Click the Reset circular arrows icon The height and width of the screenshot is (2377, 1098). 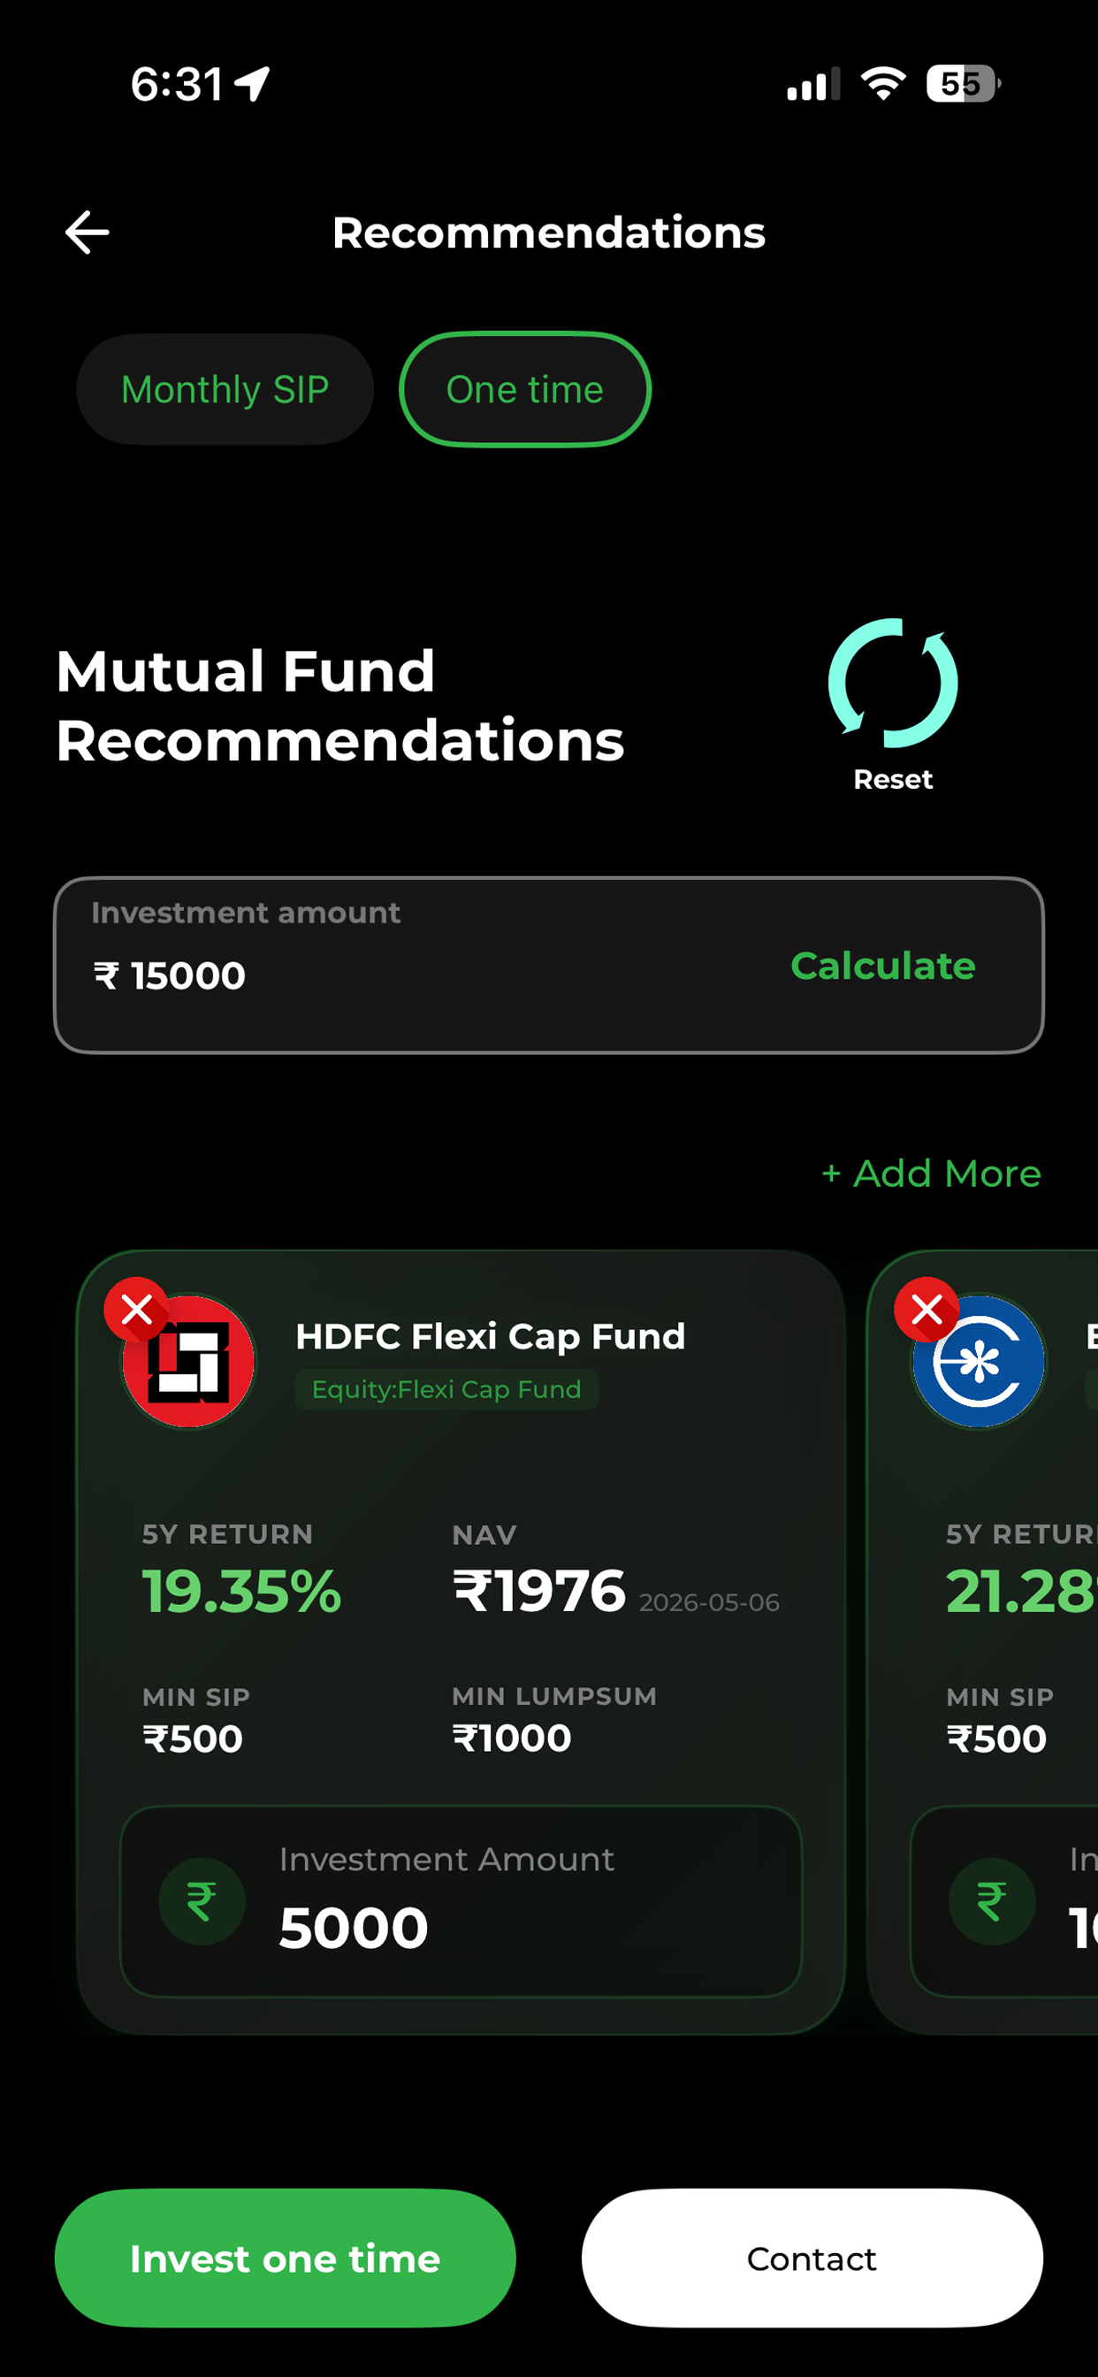(892, 683)
